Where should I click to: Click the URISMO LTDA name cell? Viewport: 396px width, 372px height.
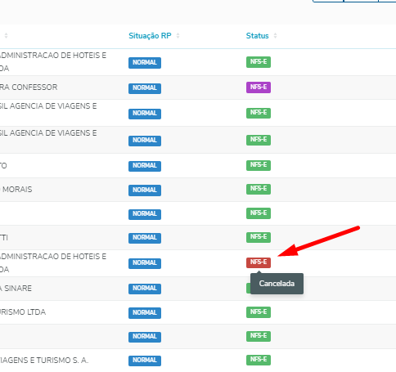click(23, 312)
